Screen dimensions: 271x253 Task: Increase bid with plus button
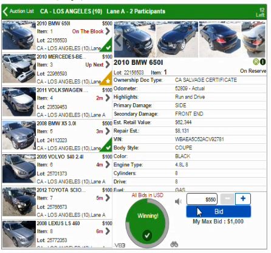(243, 199)
